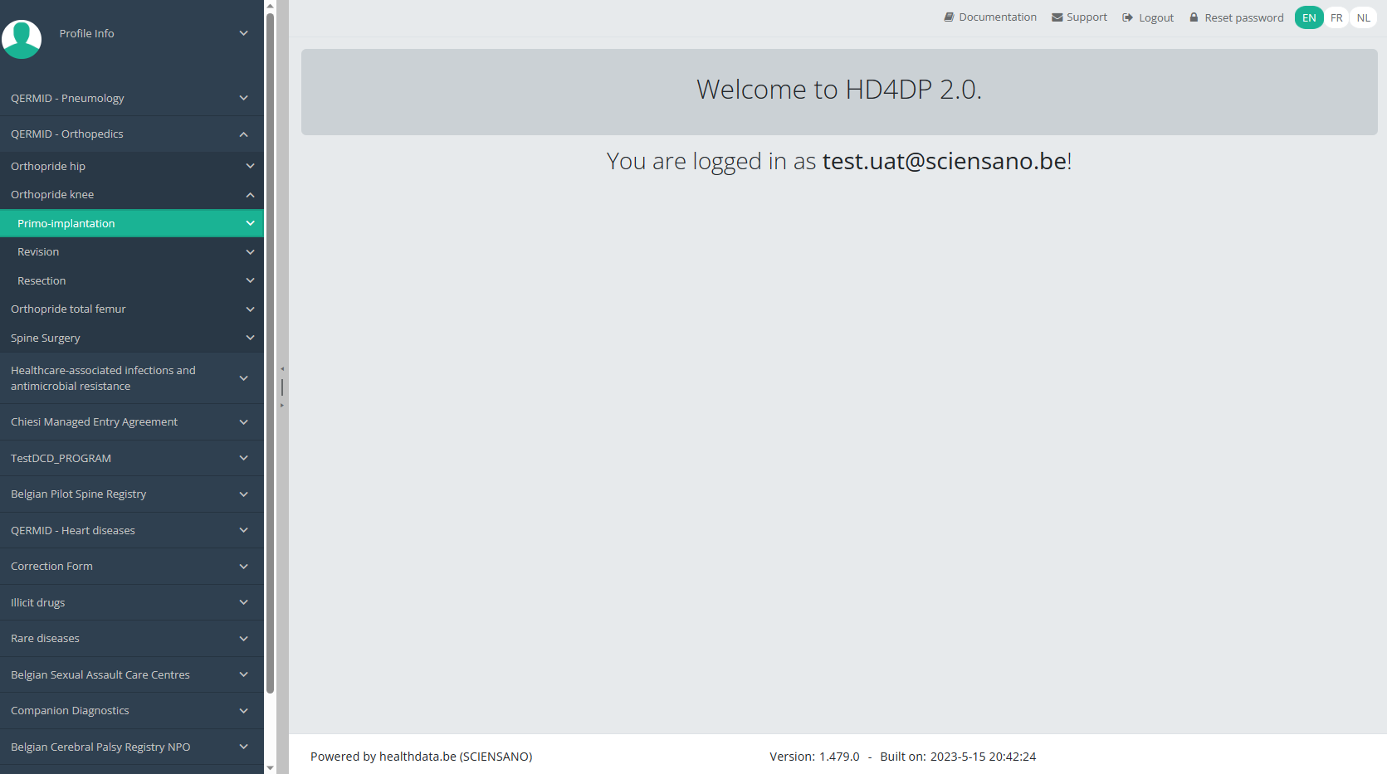
Task: Switch language to NL
Action: (x=1363, y=17)
